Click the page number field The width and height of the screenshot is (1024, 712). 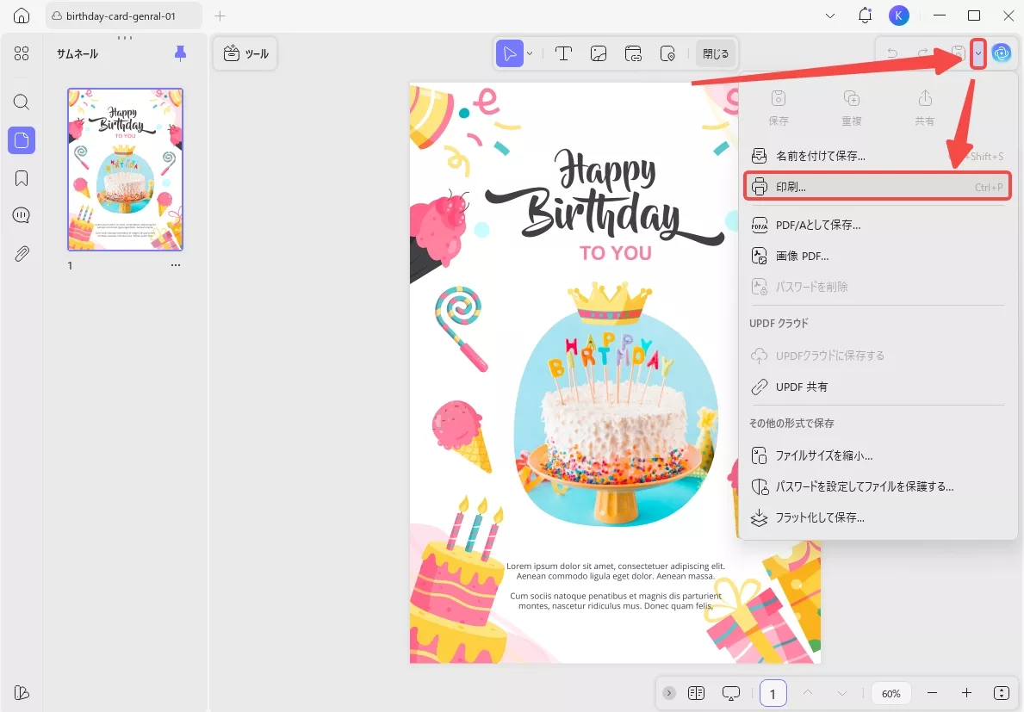point(773,693)
